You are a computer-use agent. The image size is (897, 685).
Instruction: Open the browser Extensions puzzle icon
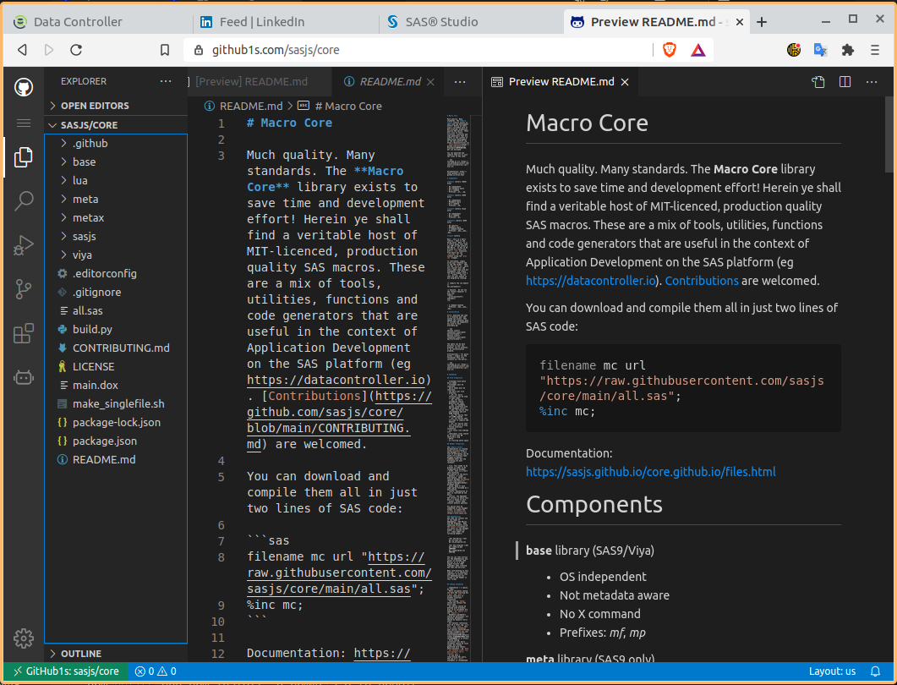coord(848,50)
